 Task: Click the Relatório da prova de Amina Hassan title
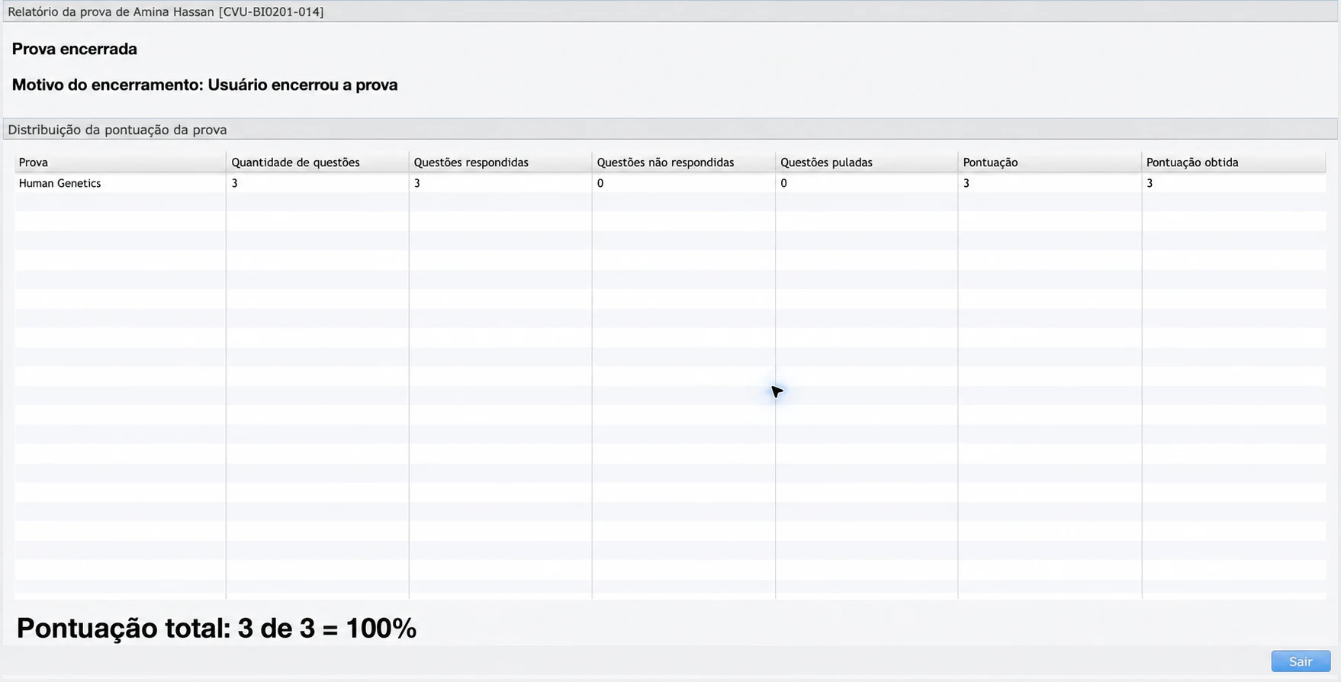pos(166,12)
